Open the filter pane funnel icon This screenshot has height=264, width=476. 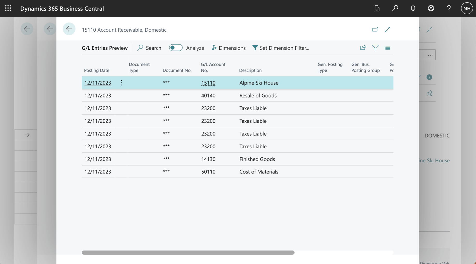click(x=375, y=48)
